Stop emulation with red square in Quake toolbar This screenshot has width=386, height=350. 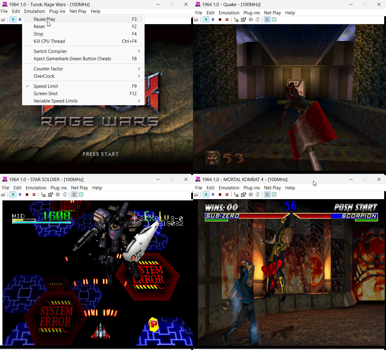220,20
